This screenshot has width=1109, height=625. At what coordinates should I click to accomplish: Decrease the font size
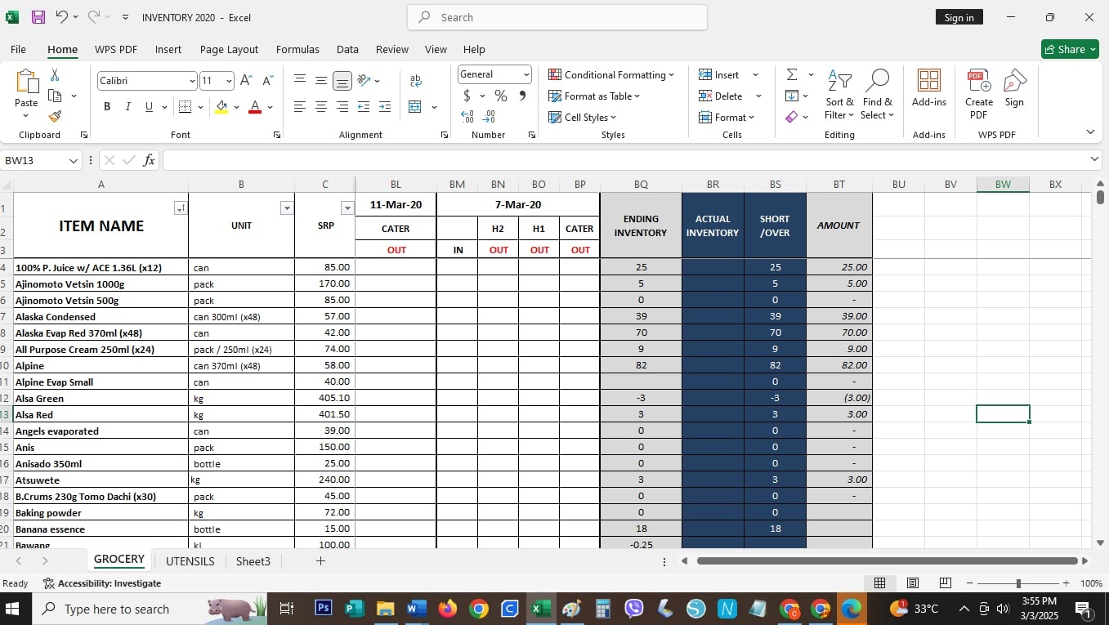click(266, 80)
